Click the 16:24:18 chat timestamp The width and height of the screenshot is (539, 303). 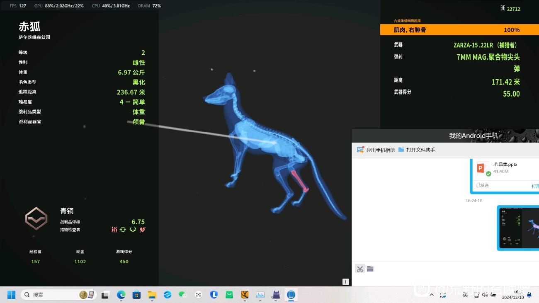tap(474, 201)
